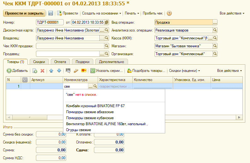Click the Оплачено amount field
This screenshot has width=250, height=163.
[x=109, y=142]
